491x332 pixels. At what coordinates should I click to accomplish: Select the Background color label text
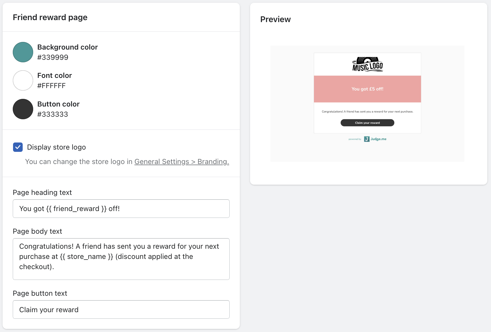pos(67,47)
